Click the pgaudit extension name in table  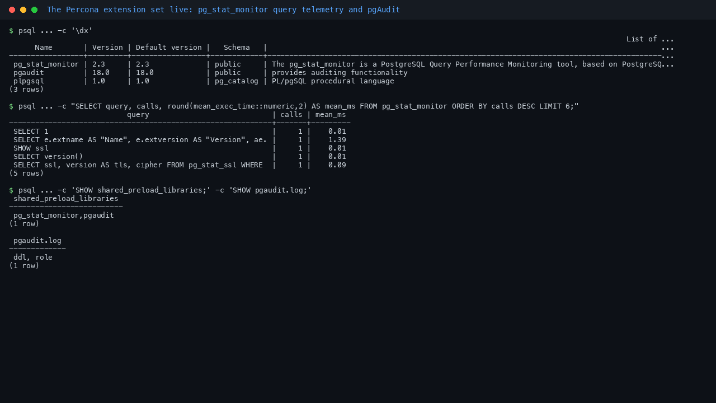coord(29,73)
